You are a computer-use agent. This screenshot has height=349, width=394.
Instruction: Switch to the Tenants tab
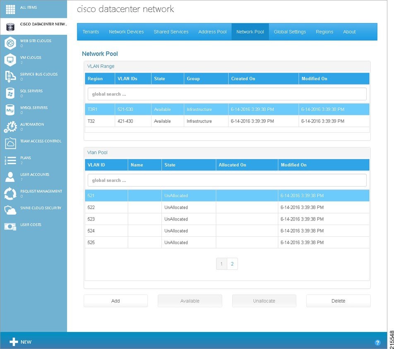pyautogui.click(x=91, y=32)
